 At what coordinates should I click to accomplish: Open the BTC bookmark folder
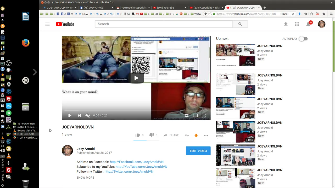170,14
